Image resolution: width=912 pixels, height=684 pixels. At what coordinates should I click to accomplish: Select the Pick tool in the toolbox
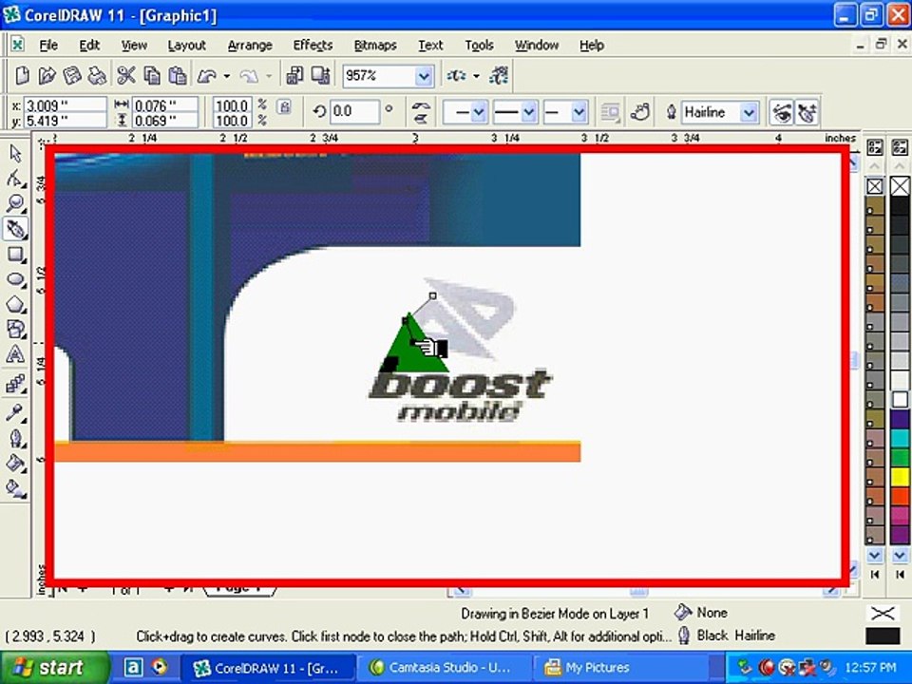(15, 154)
